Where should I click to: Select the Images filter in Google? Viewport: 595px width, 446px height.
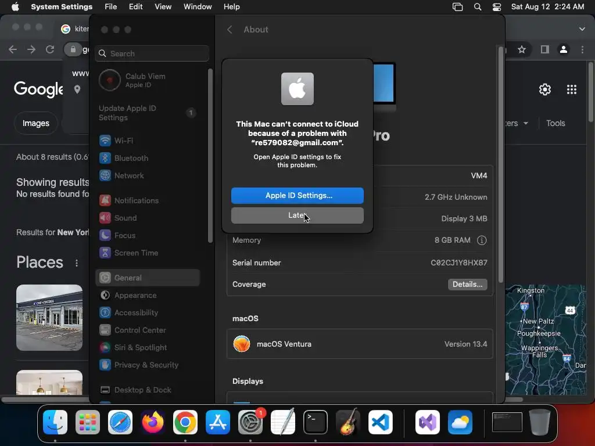(x=35, y=123)
